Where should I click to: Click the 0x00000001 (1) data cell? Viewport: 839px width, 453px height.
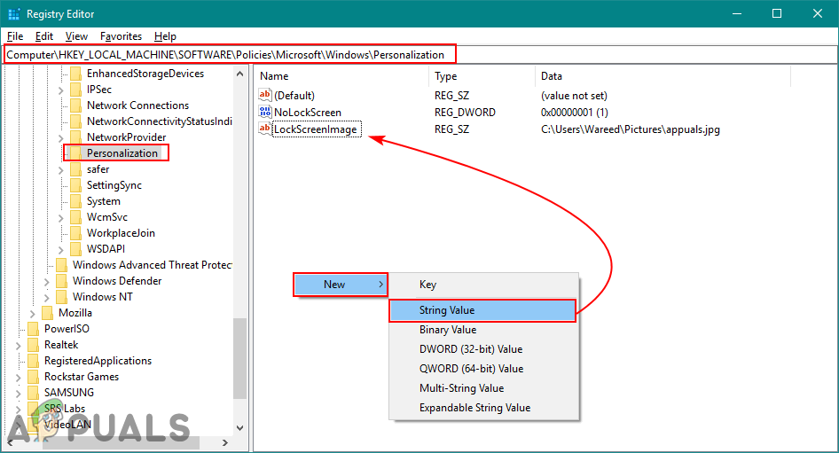[574, 113]
